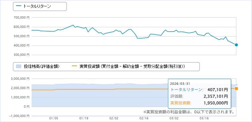Click the tooltip value 407,101円
Screen dimensions: 252x122
tap(218, 90)
